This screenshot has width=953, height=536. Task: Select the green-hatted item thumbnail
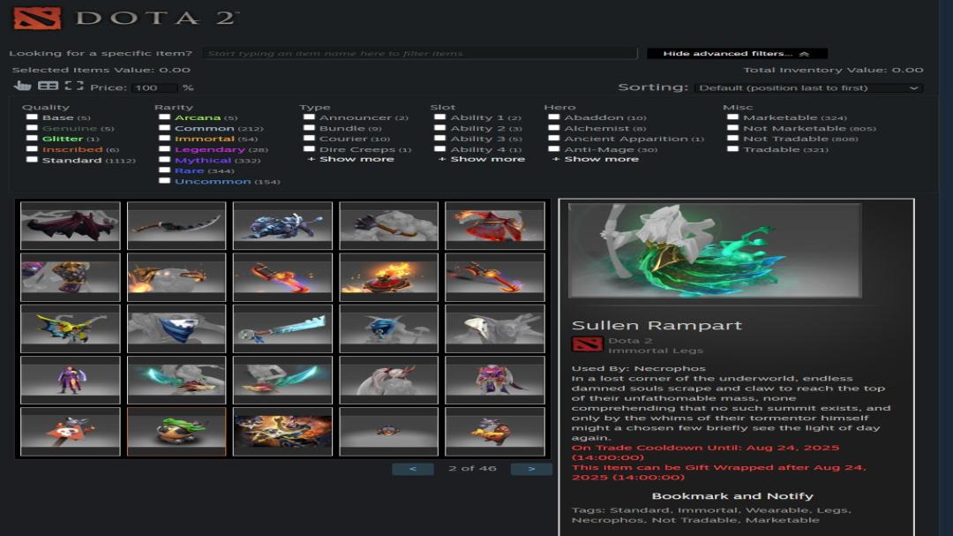pos(176,431)
